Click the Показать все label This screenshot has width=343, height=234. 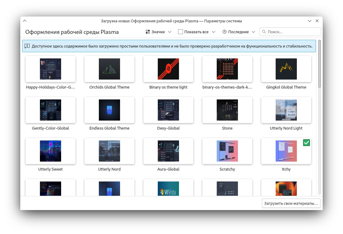[x=196, y=32]
